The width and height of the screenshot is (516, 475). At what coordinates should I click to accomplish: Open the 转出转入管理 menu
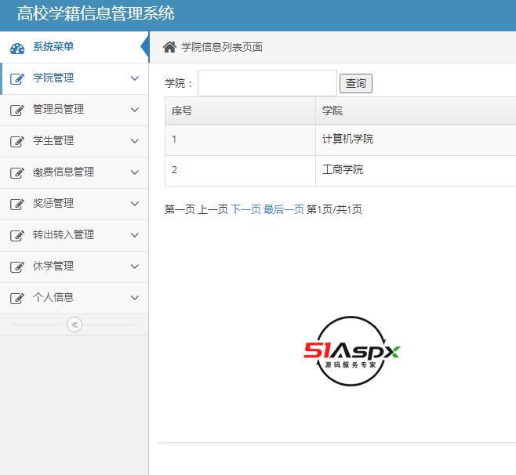74,235
